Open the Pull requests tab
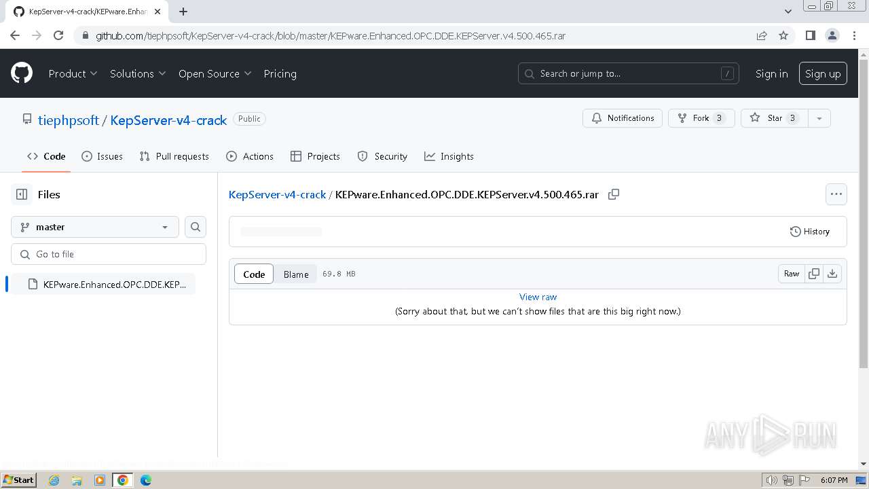Image resolution: width=869 pixels, height=489 pixels. pos(174,156)
